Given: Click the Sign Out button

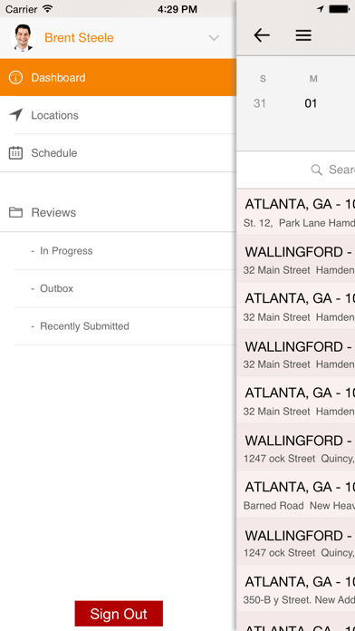Looking at the screenshot, I should [x=119, y=613].
